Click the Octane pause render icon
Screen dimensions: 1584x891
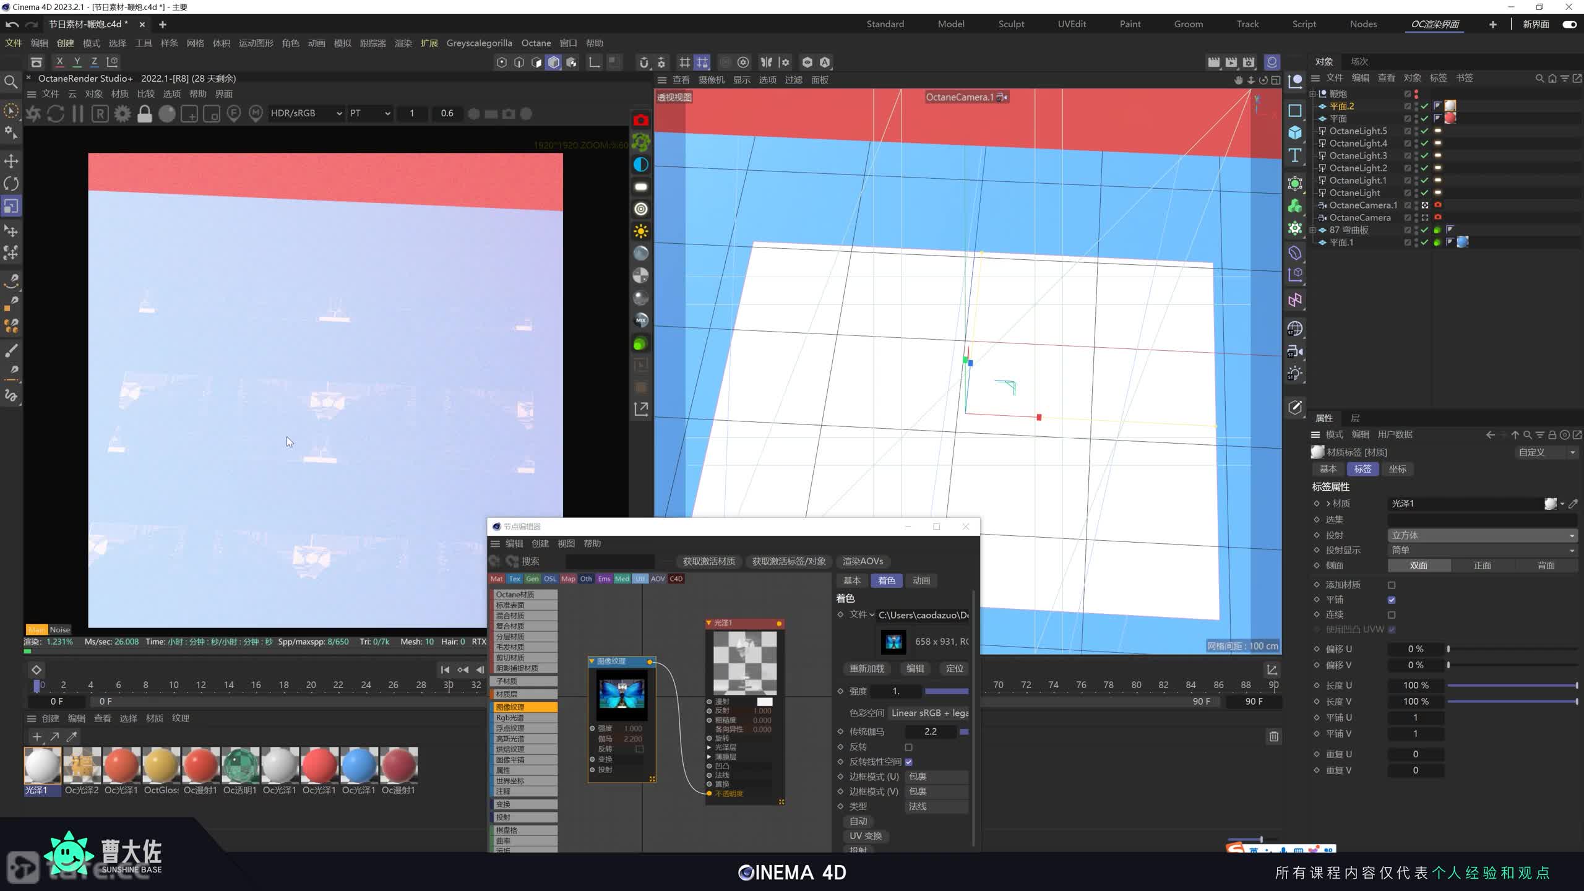tap(78, 114)
